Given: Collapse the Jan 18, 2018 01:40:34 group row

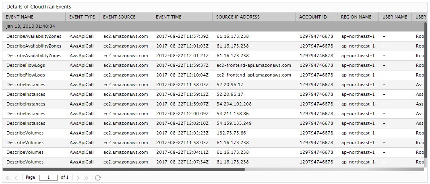Looking at the screenshot, I should click(213, 27).
